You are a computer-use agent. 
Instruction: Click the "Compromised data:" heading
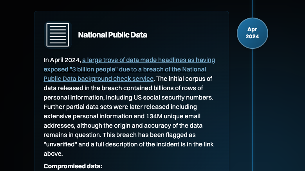point(73,166)
